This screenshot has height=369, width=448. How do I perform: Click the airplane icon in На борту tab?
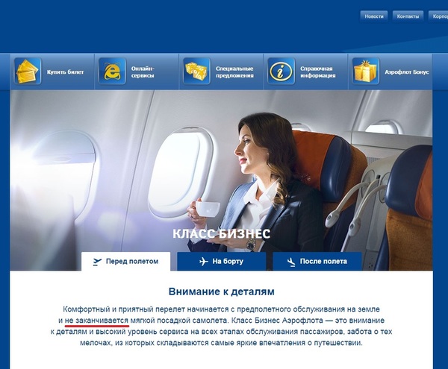203,261
